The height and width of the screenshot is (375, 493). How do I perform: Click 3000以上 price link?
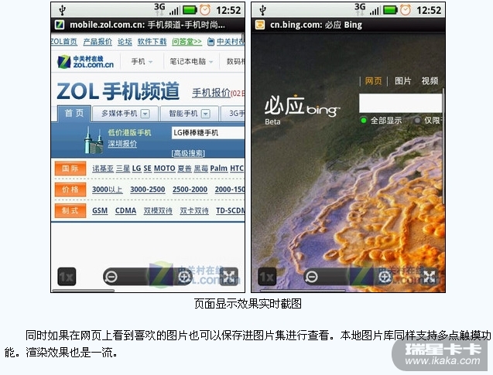point(108,189)
